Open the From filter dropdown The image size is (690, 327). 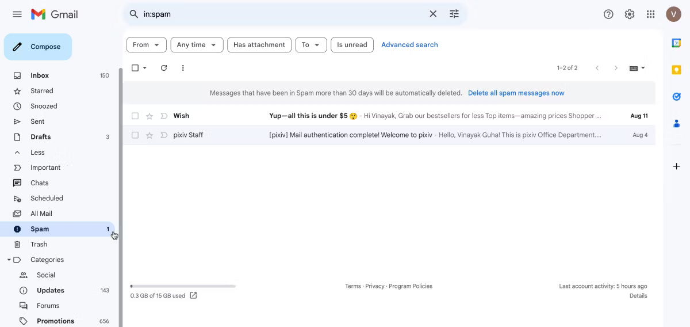pos(146,45)
